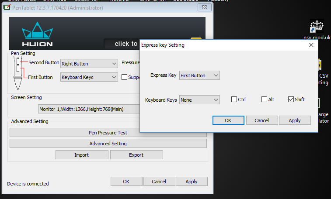Click the pen illustration in Pen Setting

(18, 73)
